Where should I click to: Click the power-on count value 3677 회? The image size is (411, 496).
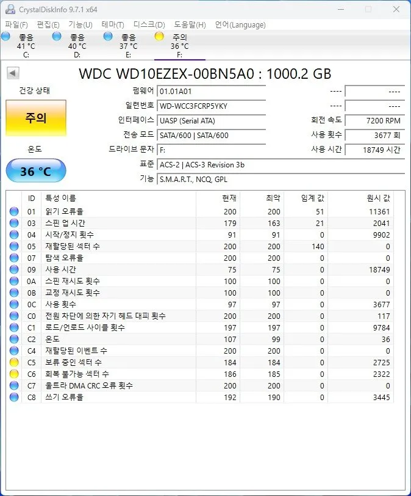click(x=374, y=136)
